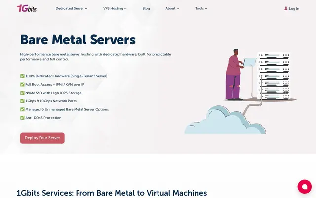Screen dimensions: 316x198
Task: Click the green checkmark beside Anti-DDoS Protection
Action: point(22,118)
